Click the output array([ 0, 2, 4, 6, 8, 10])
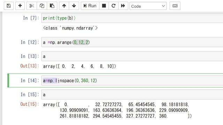The height and width of the screenshot is (125, 223). click(79, 66)
